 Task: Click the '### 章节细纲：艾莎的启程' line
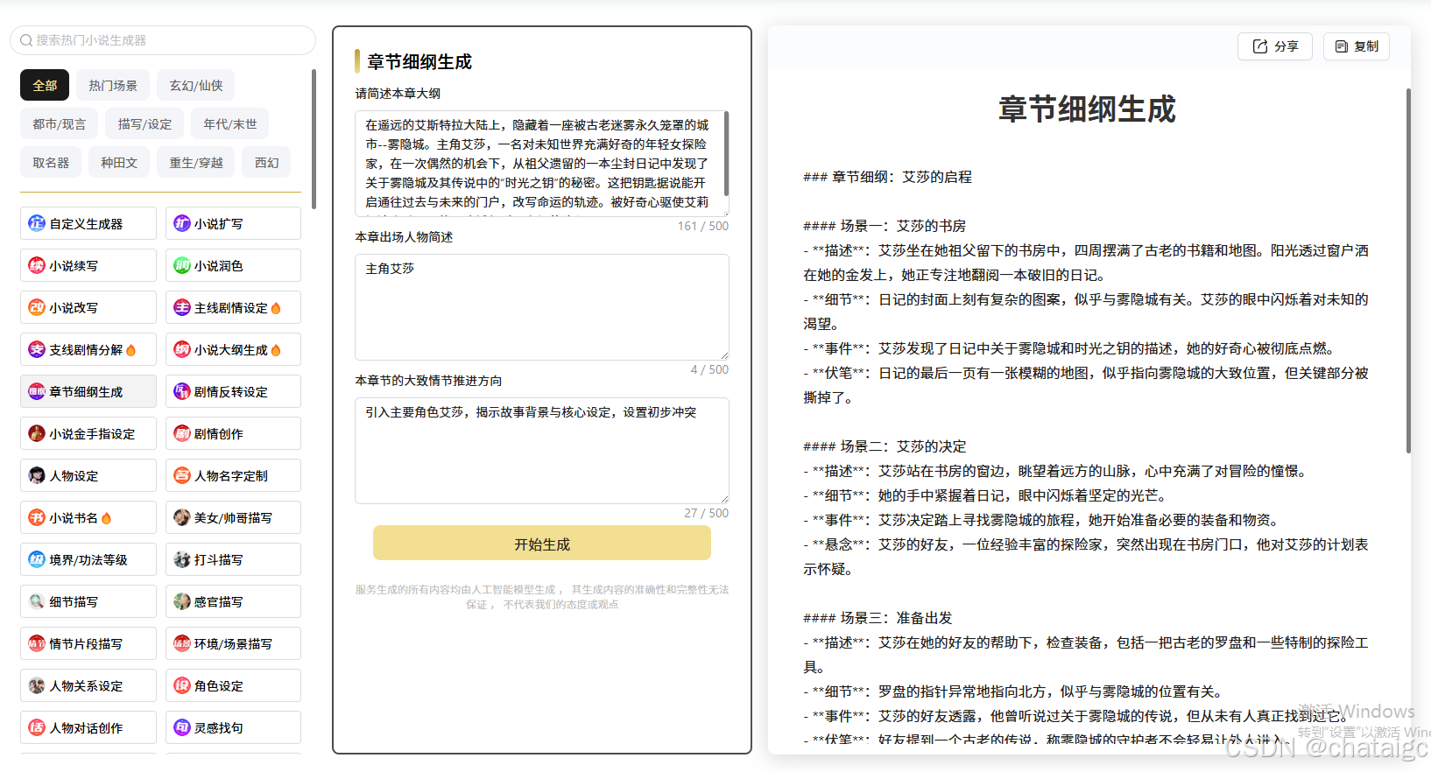click(x=887, y=177)
